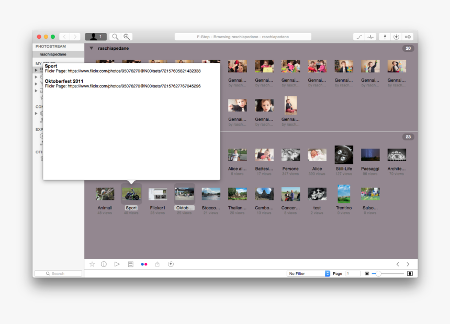Open search with the magnifier icon
This screenshot has width=450, height=324.
(115, 37)
